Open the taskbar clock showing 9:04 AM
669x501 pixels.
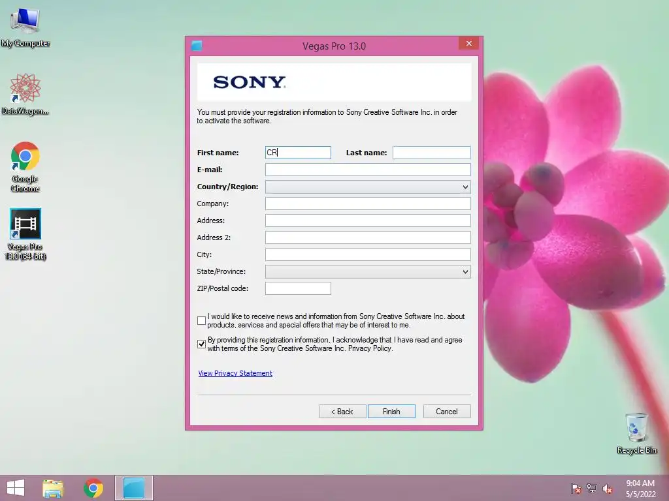click(x=640, y=489)
